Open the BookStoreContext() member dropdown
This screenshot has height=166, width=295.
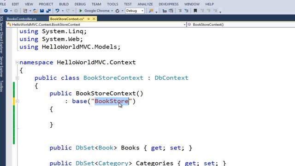[241, 24]
